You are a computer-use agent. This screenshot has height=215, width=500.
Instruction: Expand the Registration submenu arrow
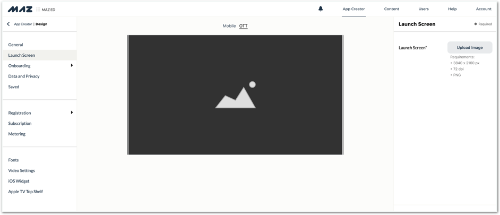coord(72,113)
